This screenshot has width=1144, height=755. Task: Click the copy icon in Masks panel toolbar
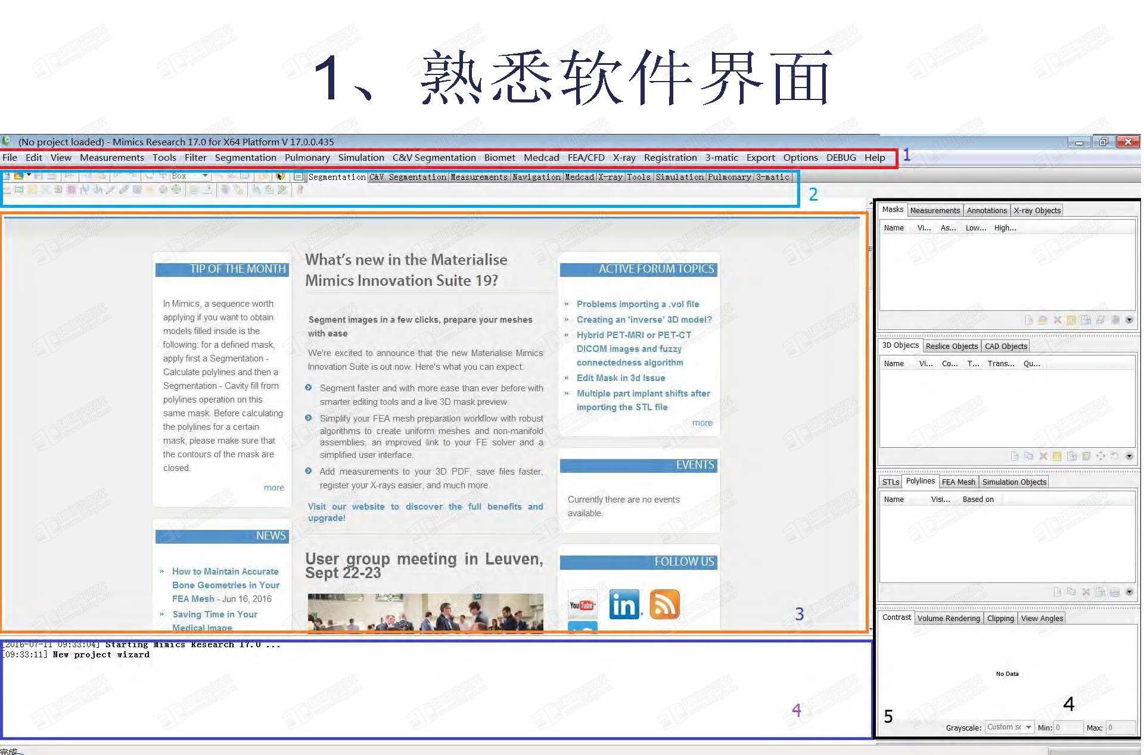click(1086, 320)
